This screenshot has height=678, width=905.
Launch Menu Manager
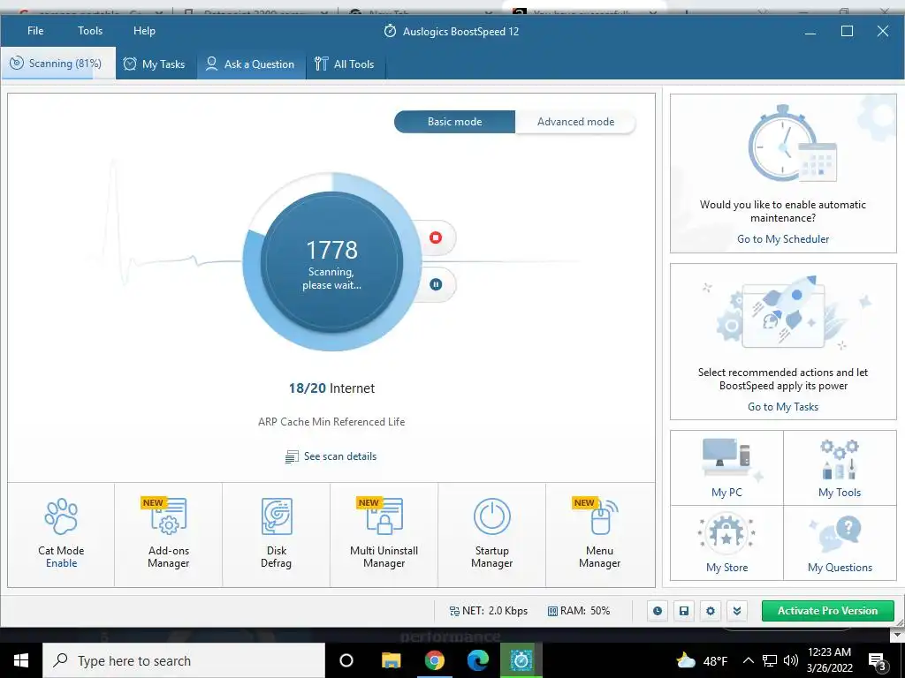(600, 534)
